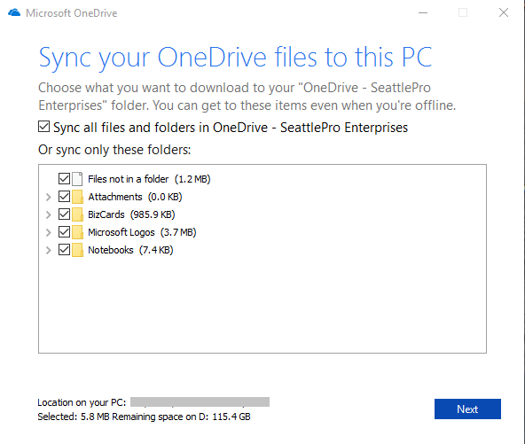525x444 pixels.
Task: Close the Microsoft OneDrive window
Action: pos(504,12)
